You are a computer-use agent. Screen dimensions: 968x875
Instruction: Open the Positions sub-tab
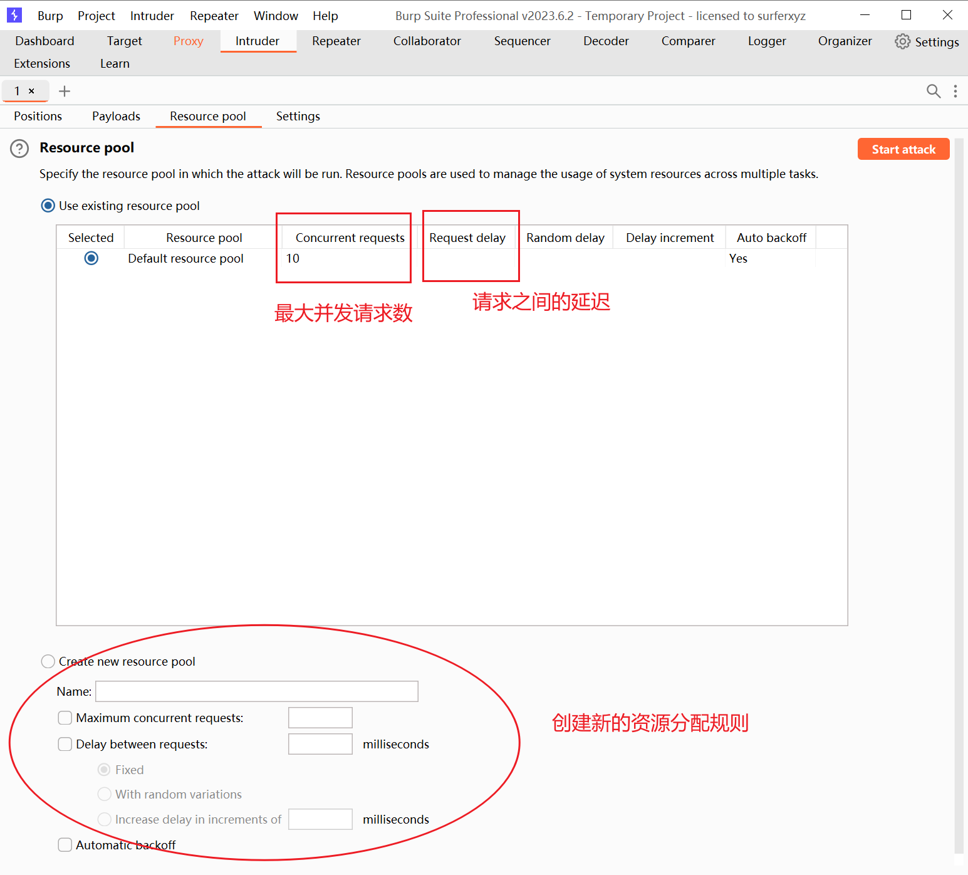(38, 117)
